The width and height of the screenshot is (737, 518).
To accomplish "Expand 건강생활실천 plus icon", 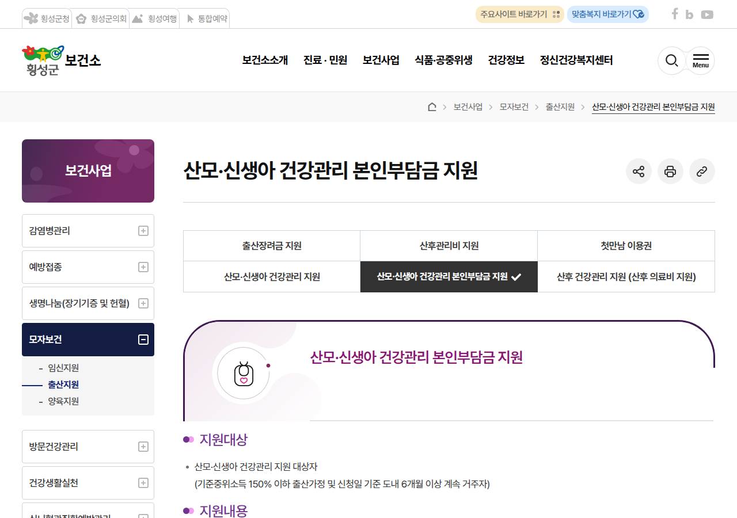I will pos(143,483).
